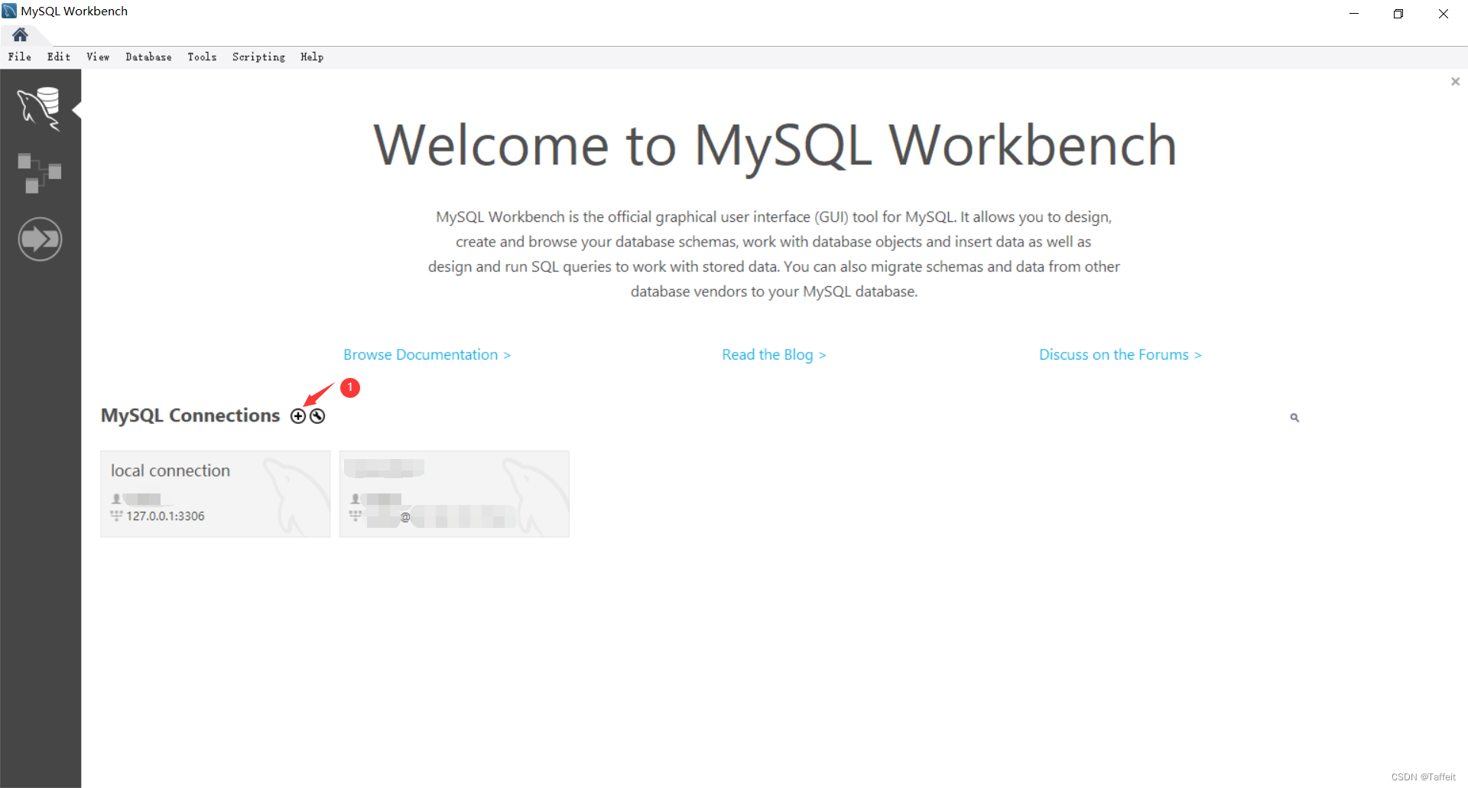Open Browse Documentation link
This screenshot has height=788, width=1468.
tap(427, 354)
